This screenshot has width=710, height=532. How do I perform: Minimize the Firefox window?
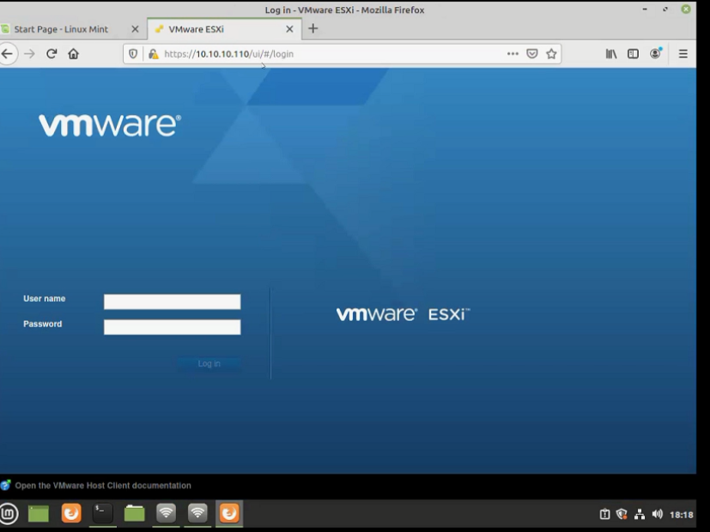[645, 9]
